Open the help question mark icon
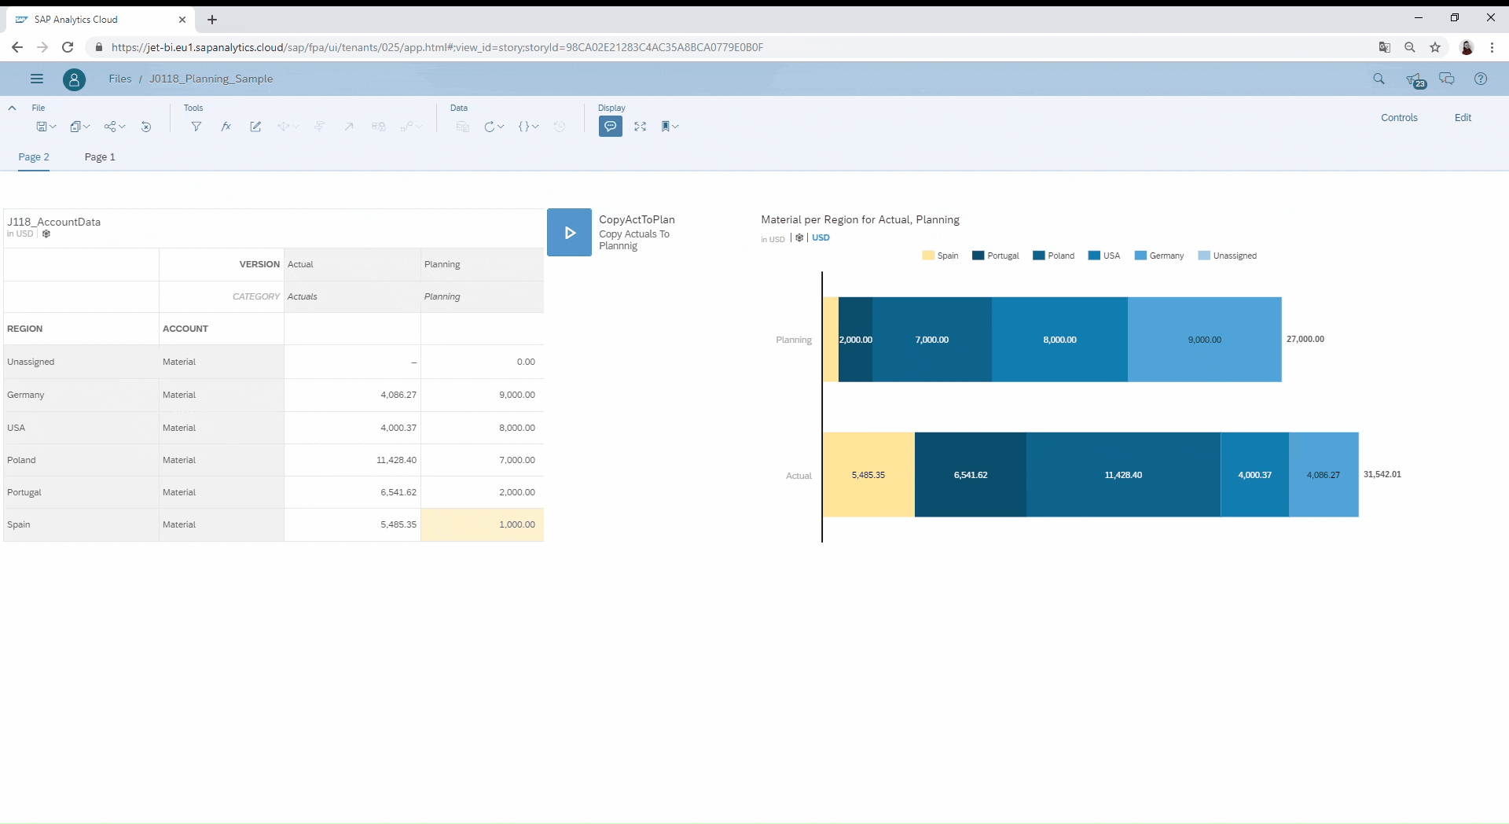Viewport: 1509px width, 824px height. coord(1481,79)
